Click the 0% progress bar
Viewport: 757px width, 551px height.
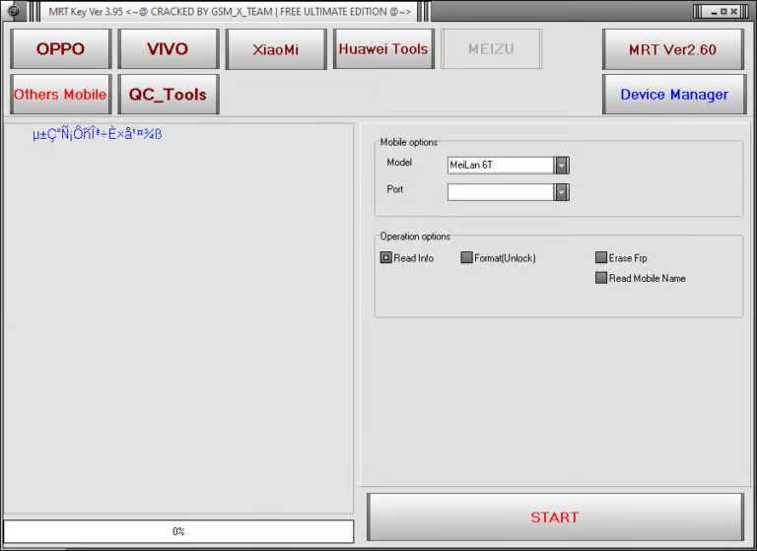(x=178, y=531)
